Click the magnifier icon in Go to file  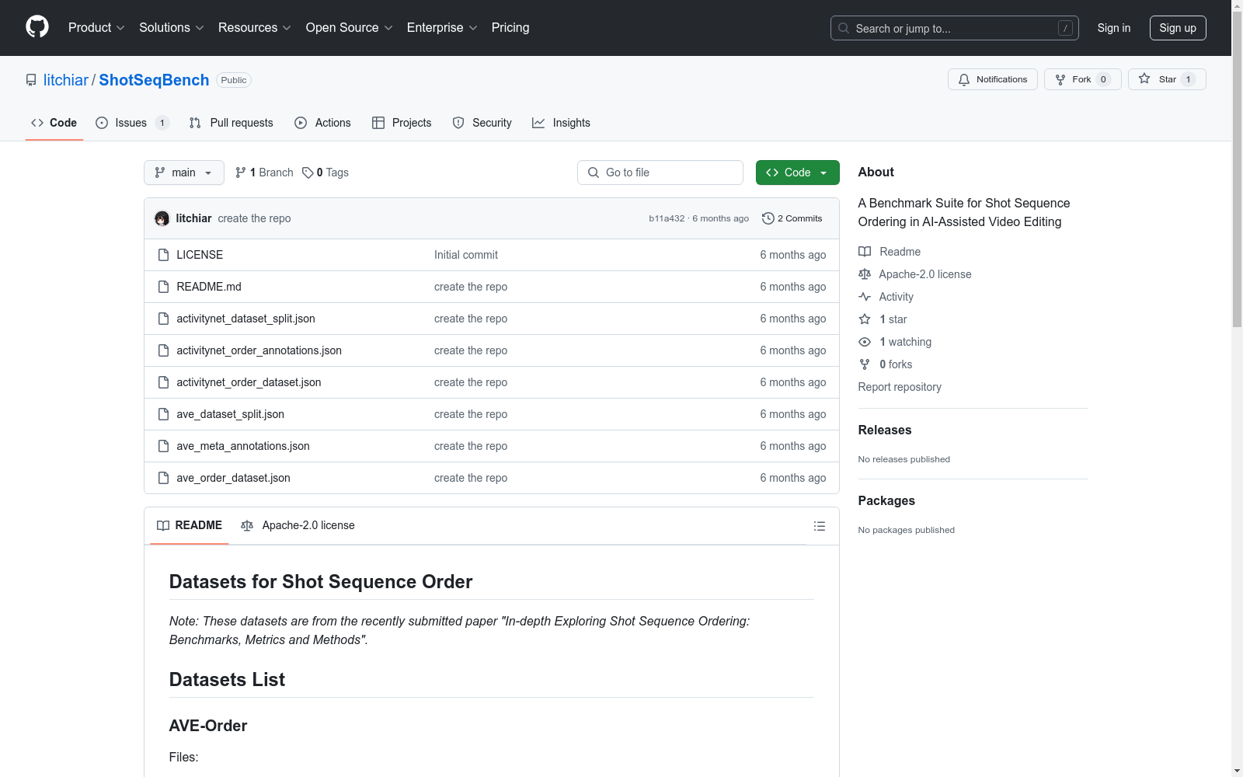click(594, 172)
